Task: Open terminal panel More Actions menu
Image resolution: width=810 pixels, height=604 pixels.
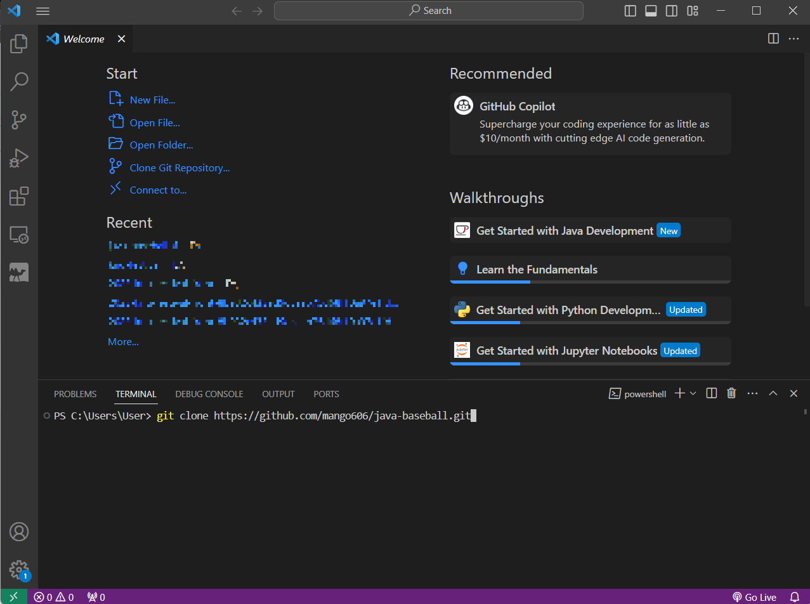Action: click(x=752, y=393)
